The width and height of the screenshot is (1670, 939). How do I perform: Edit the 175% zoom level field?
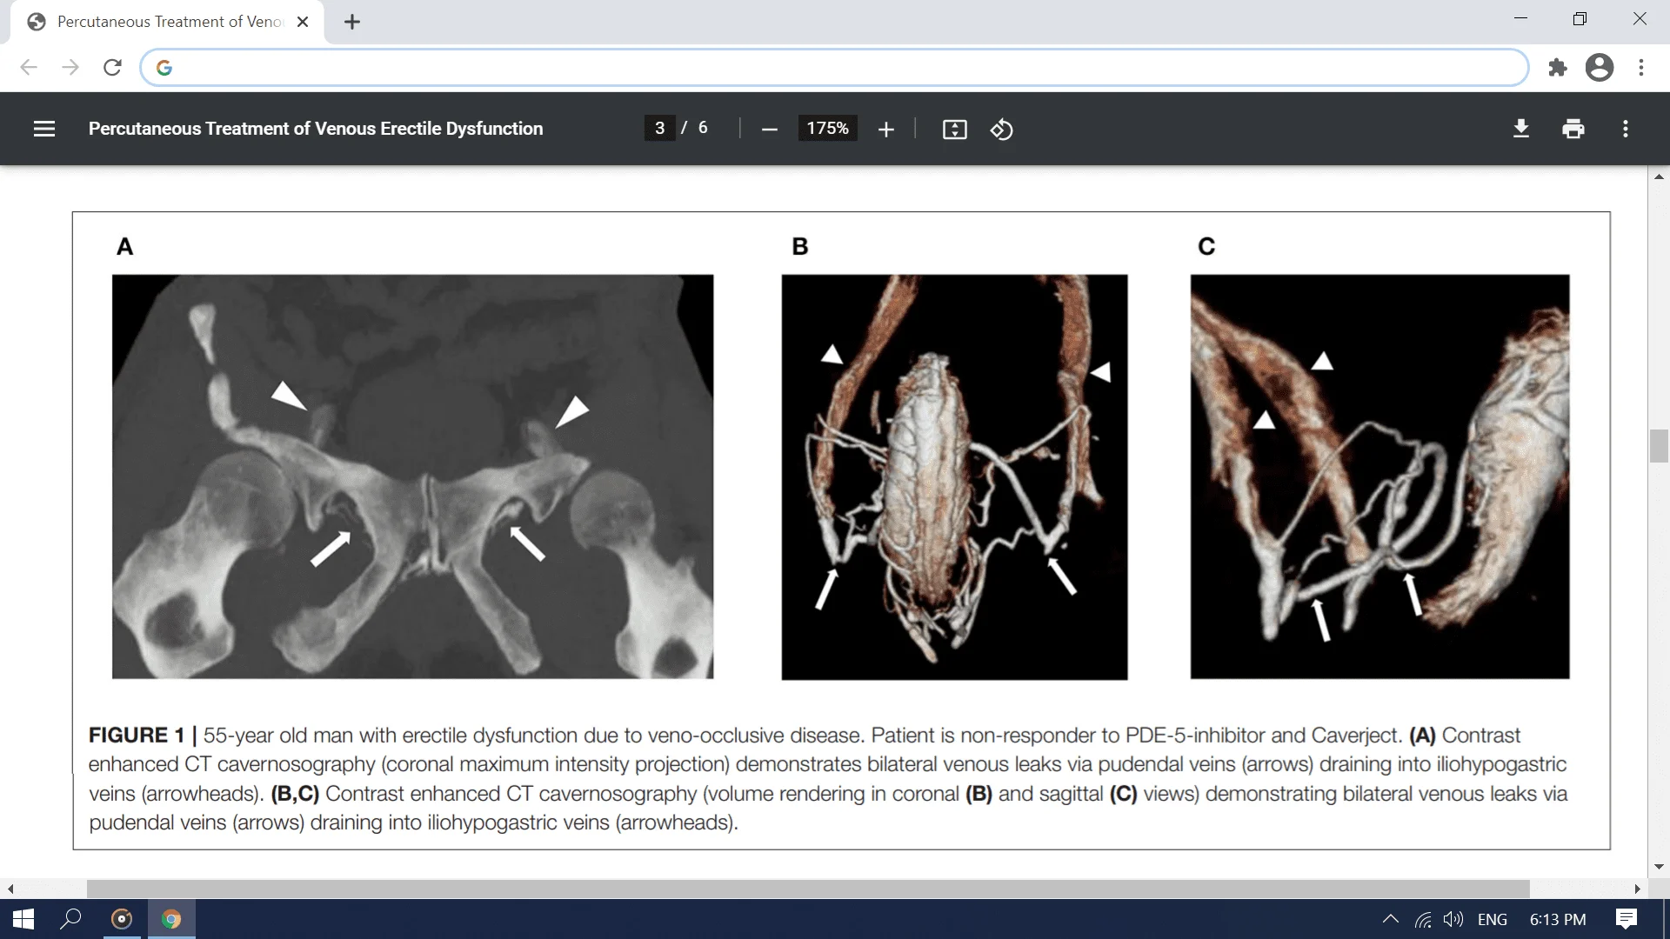coord(827,129)
